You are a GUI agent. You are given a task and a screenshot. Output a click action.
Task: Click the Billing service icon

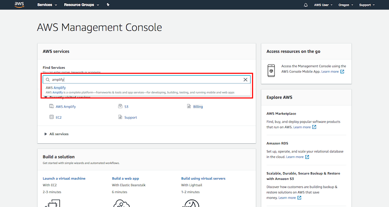click(189, 106)
